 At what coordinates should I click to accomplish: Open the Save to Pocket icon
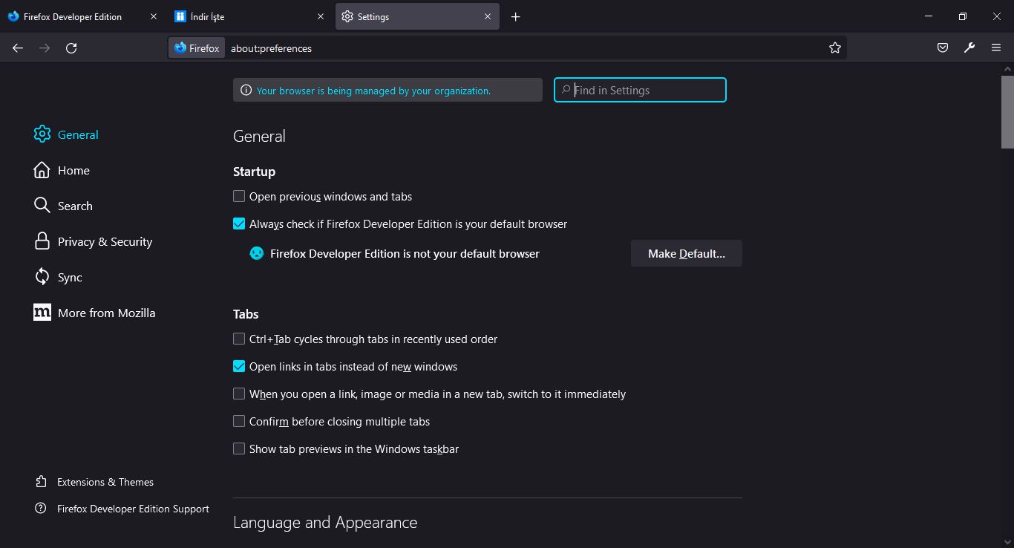[943, 48]
